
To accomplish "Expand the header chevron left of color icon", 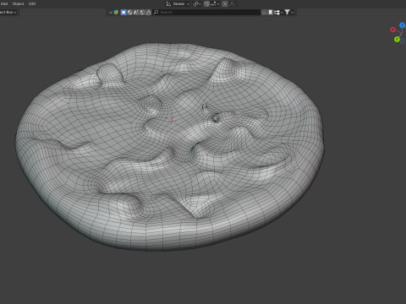I will (x=111, y=12).
